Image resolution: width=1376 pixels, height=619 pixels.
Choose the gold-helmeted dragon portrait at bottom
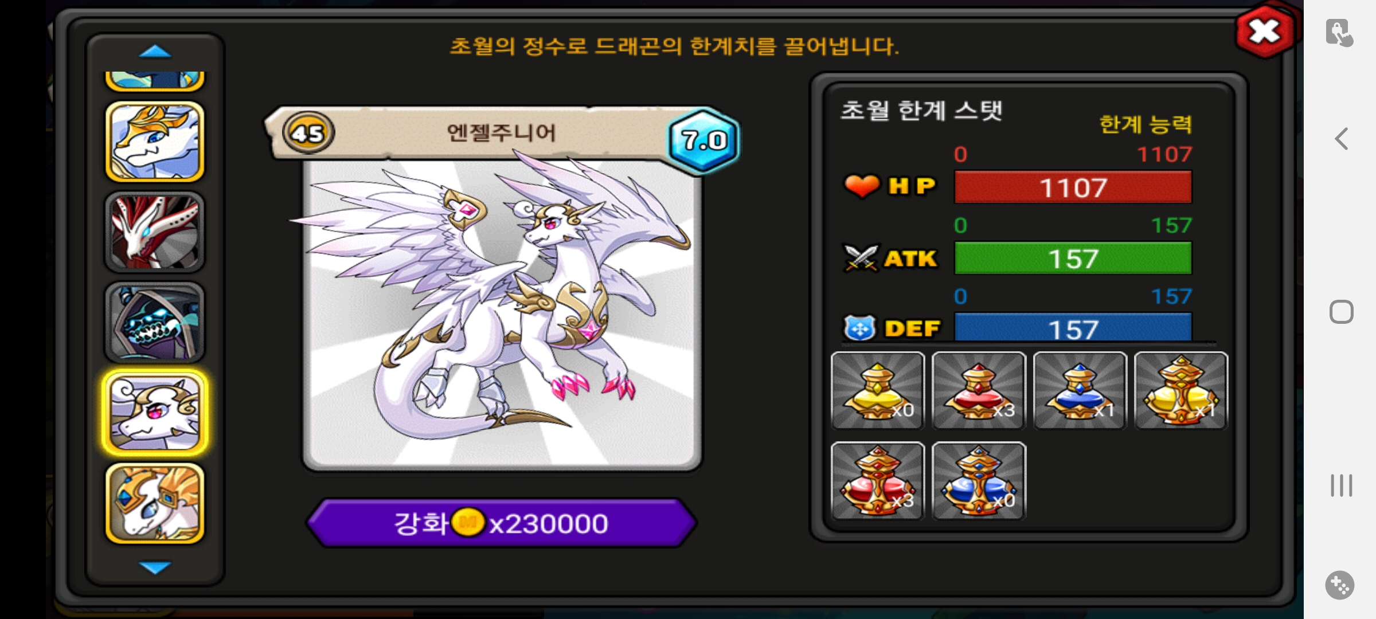click(x=155, y=503)
